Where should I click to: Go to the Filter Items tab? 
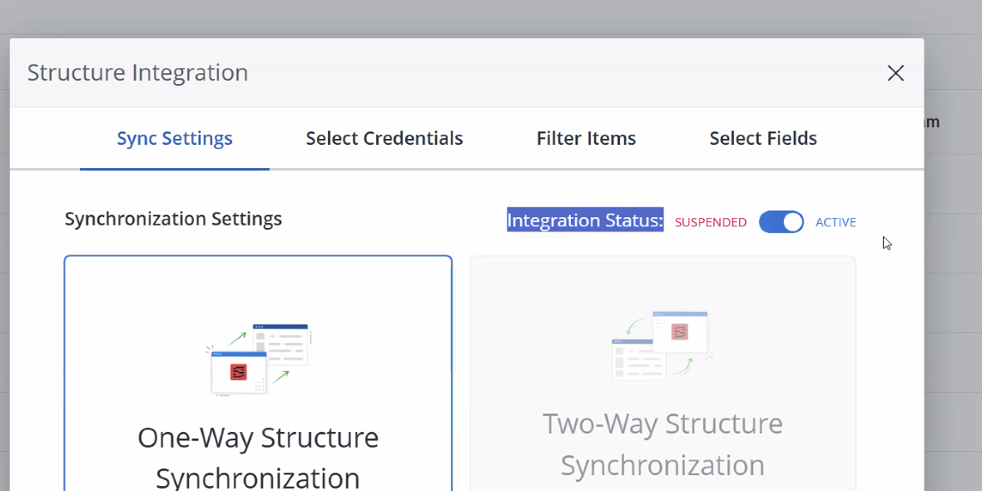click(586, 138)
